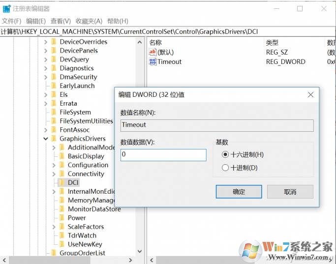This screenshot has width=336, height=264.
Task: Click the (默认) string value icon
Action: click(153, 52)
